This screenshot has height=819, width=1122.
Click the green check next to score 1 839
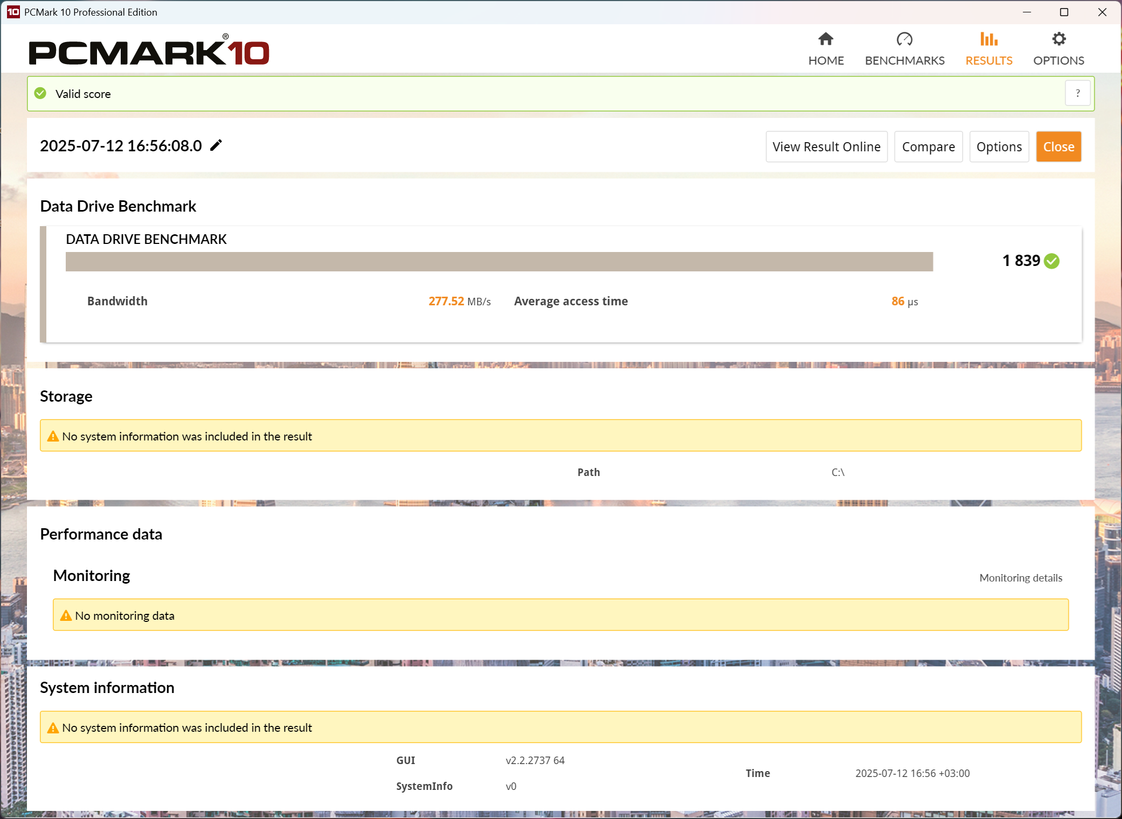1051,261
